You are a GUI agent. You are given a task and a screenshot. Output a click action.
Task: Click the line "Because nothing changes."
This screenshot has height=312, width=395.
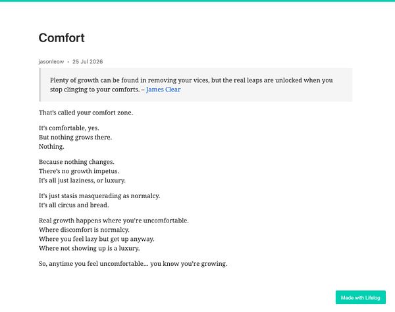point(76,162)
